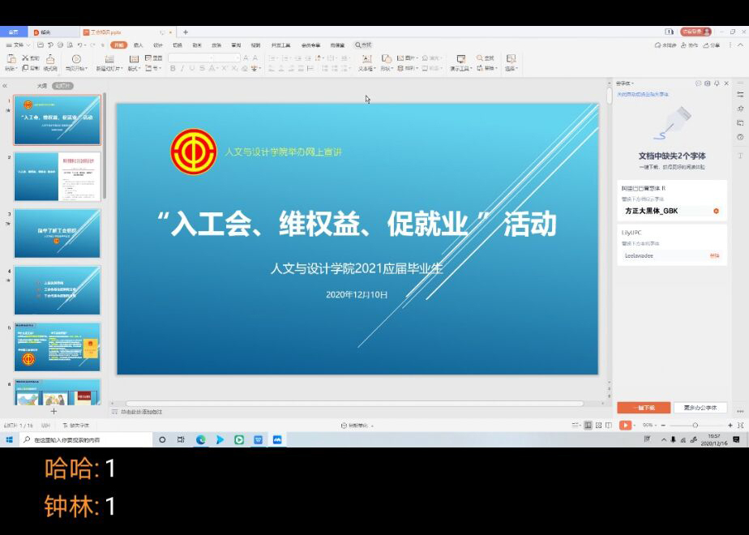Click the Cut (剪切) scissors icon
Viewport: 749px width, 535px height.
tap(26, 58)
